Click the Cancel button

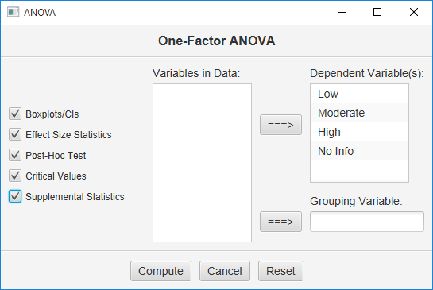[225, 271]
